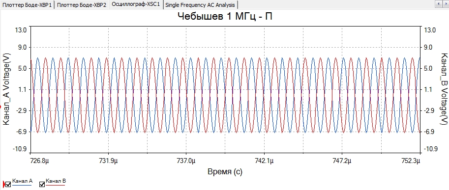Screen dimensions: 449x190
Task: Click the 737.0µ time axis value
Action: click(x=186, y=161)
